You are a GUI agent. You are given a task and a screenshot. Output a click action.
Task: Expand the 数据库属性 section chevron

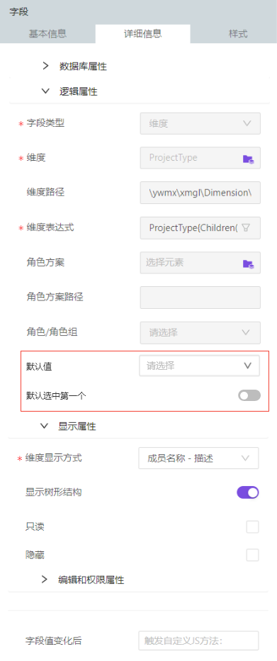click(x=46, y=66)
